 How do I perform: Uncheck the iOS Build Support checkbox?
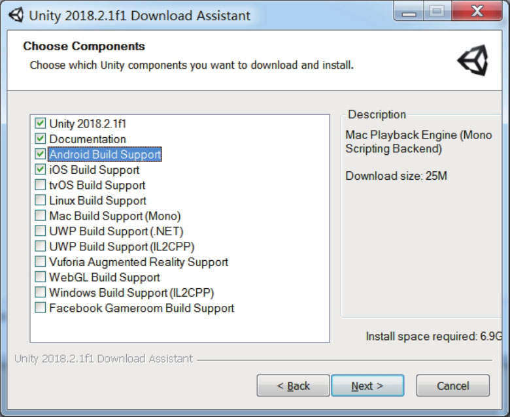40,169
